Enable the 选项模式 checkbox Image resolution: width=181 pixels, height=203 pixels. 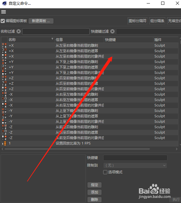click(105, 172)
